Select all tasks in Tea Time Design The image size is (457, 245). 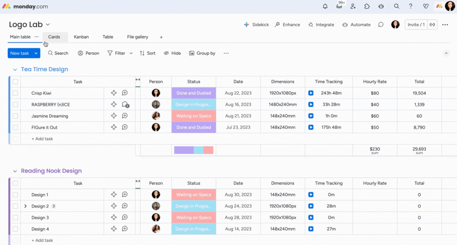coord(15,82)
